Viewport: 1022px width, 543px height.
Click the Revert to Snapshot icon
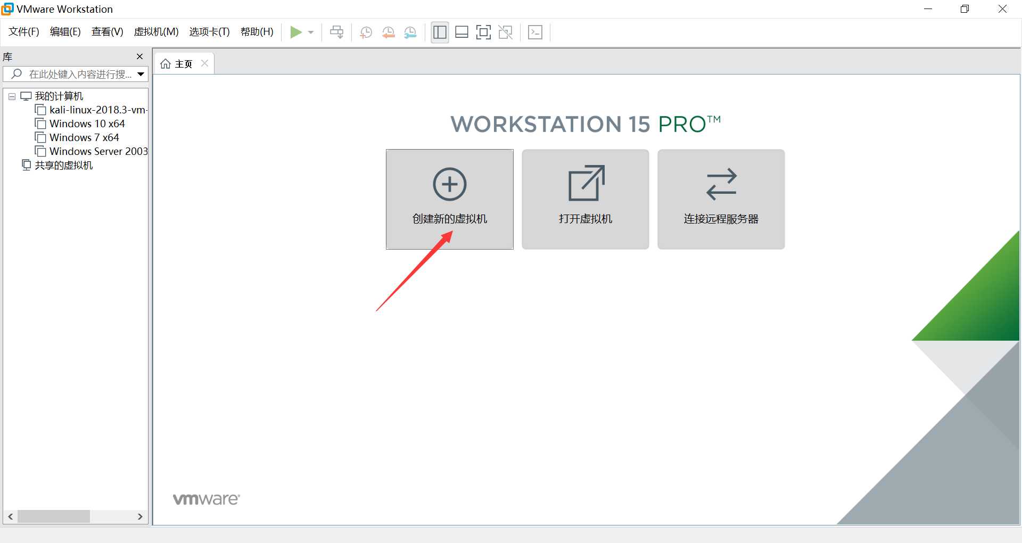[x=388, y=32]
